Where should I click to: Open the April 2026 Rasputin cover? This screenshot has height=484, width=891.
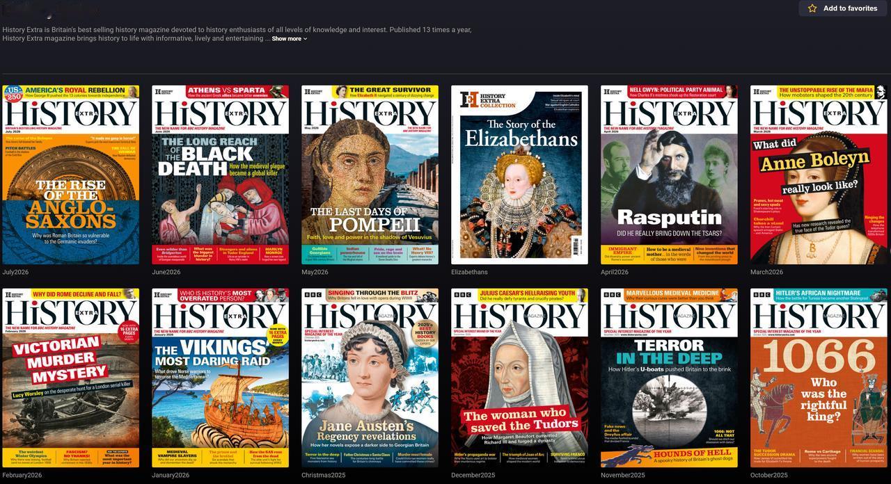point(669,175)
